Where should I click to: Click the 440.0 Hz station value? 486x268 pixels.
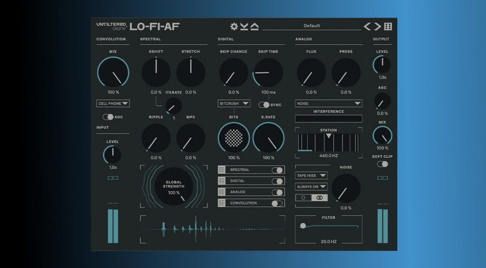coord(328,156)
